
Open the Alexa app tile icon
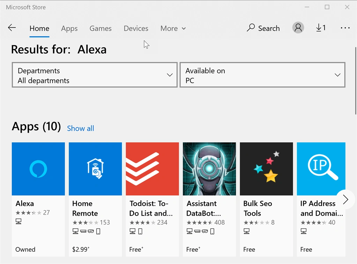pos(38,169)
